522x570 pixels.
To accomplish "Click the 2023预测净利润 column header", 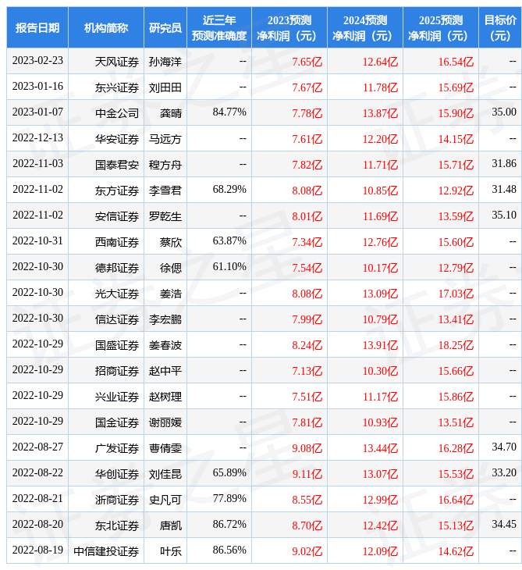I will 289,27.
